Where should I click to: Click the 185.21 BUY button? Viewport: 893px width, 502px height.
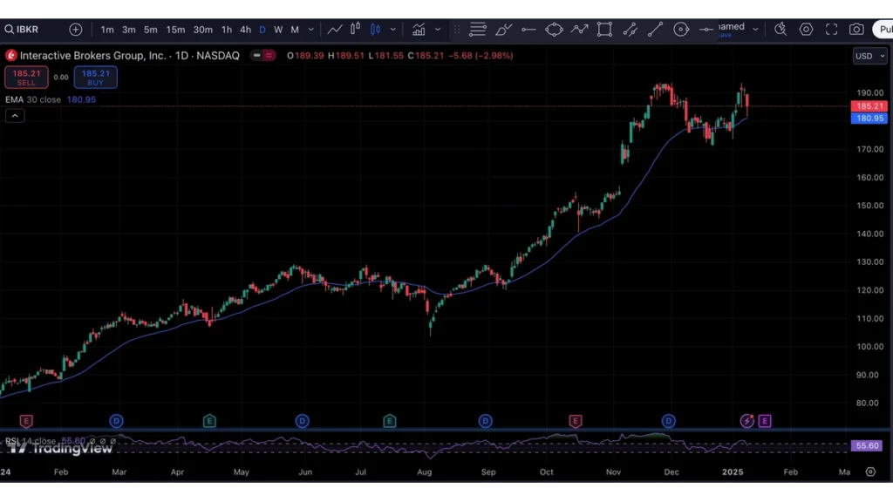(x=96, y=78)
